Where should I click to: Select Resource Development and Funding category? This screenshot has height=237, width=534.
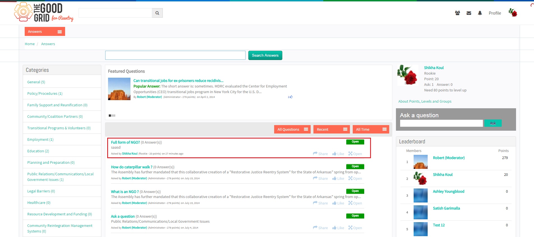(x=59, y=214)
